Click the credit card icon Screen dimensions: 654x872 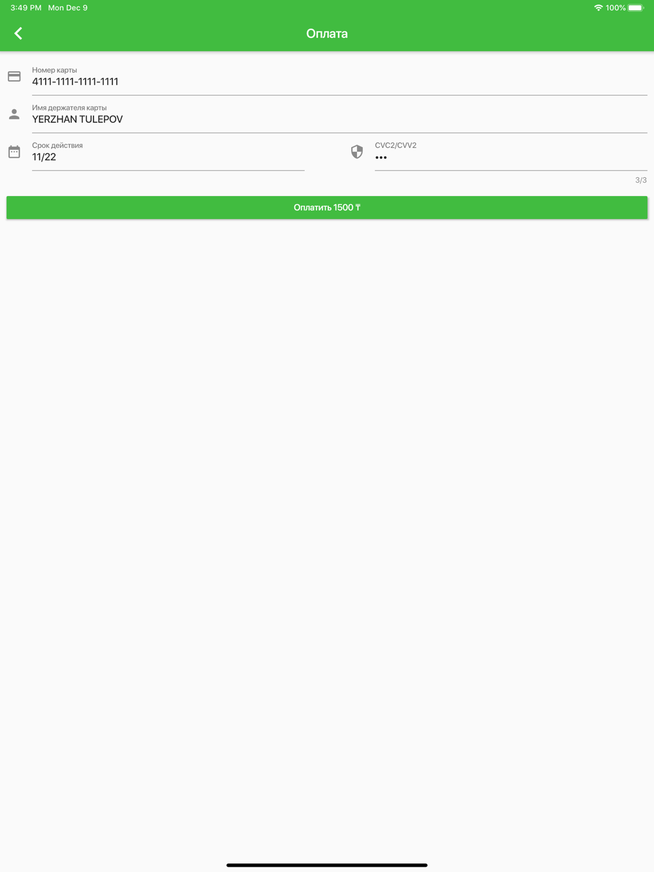point(14,76)
